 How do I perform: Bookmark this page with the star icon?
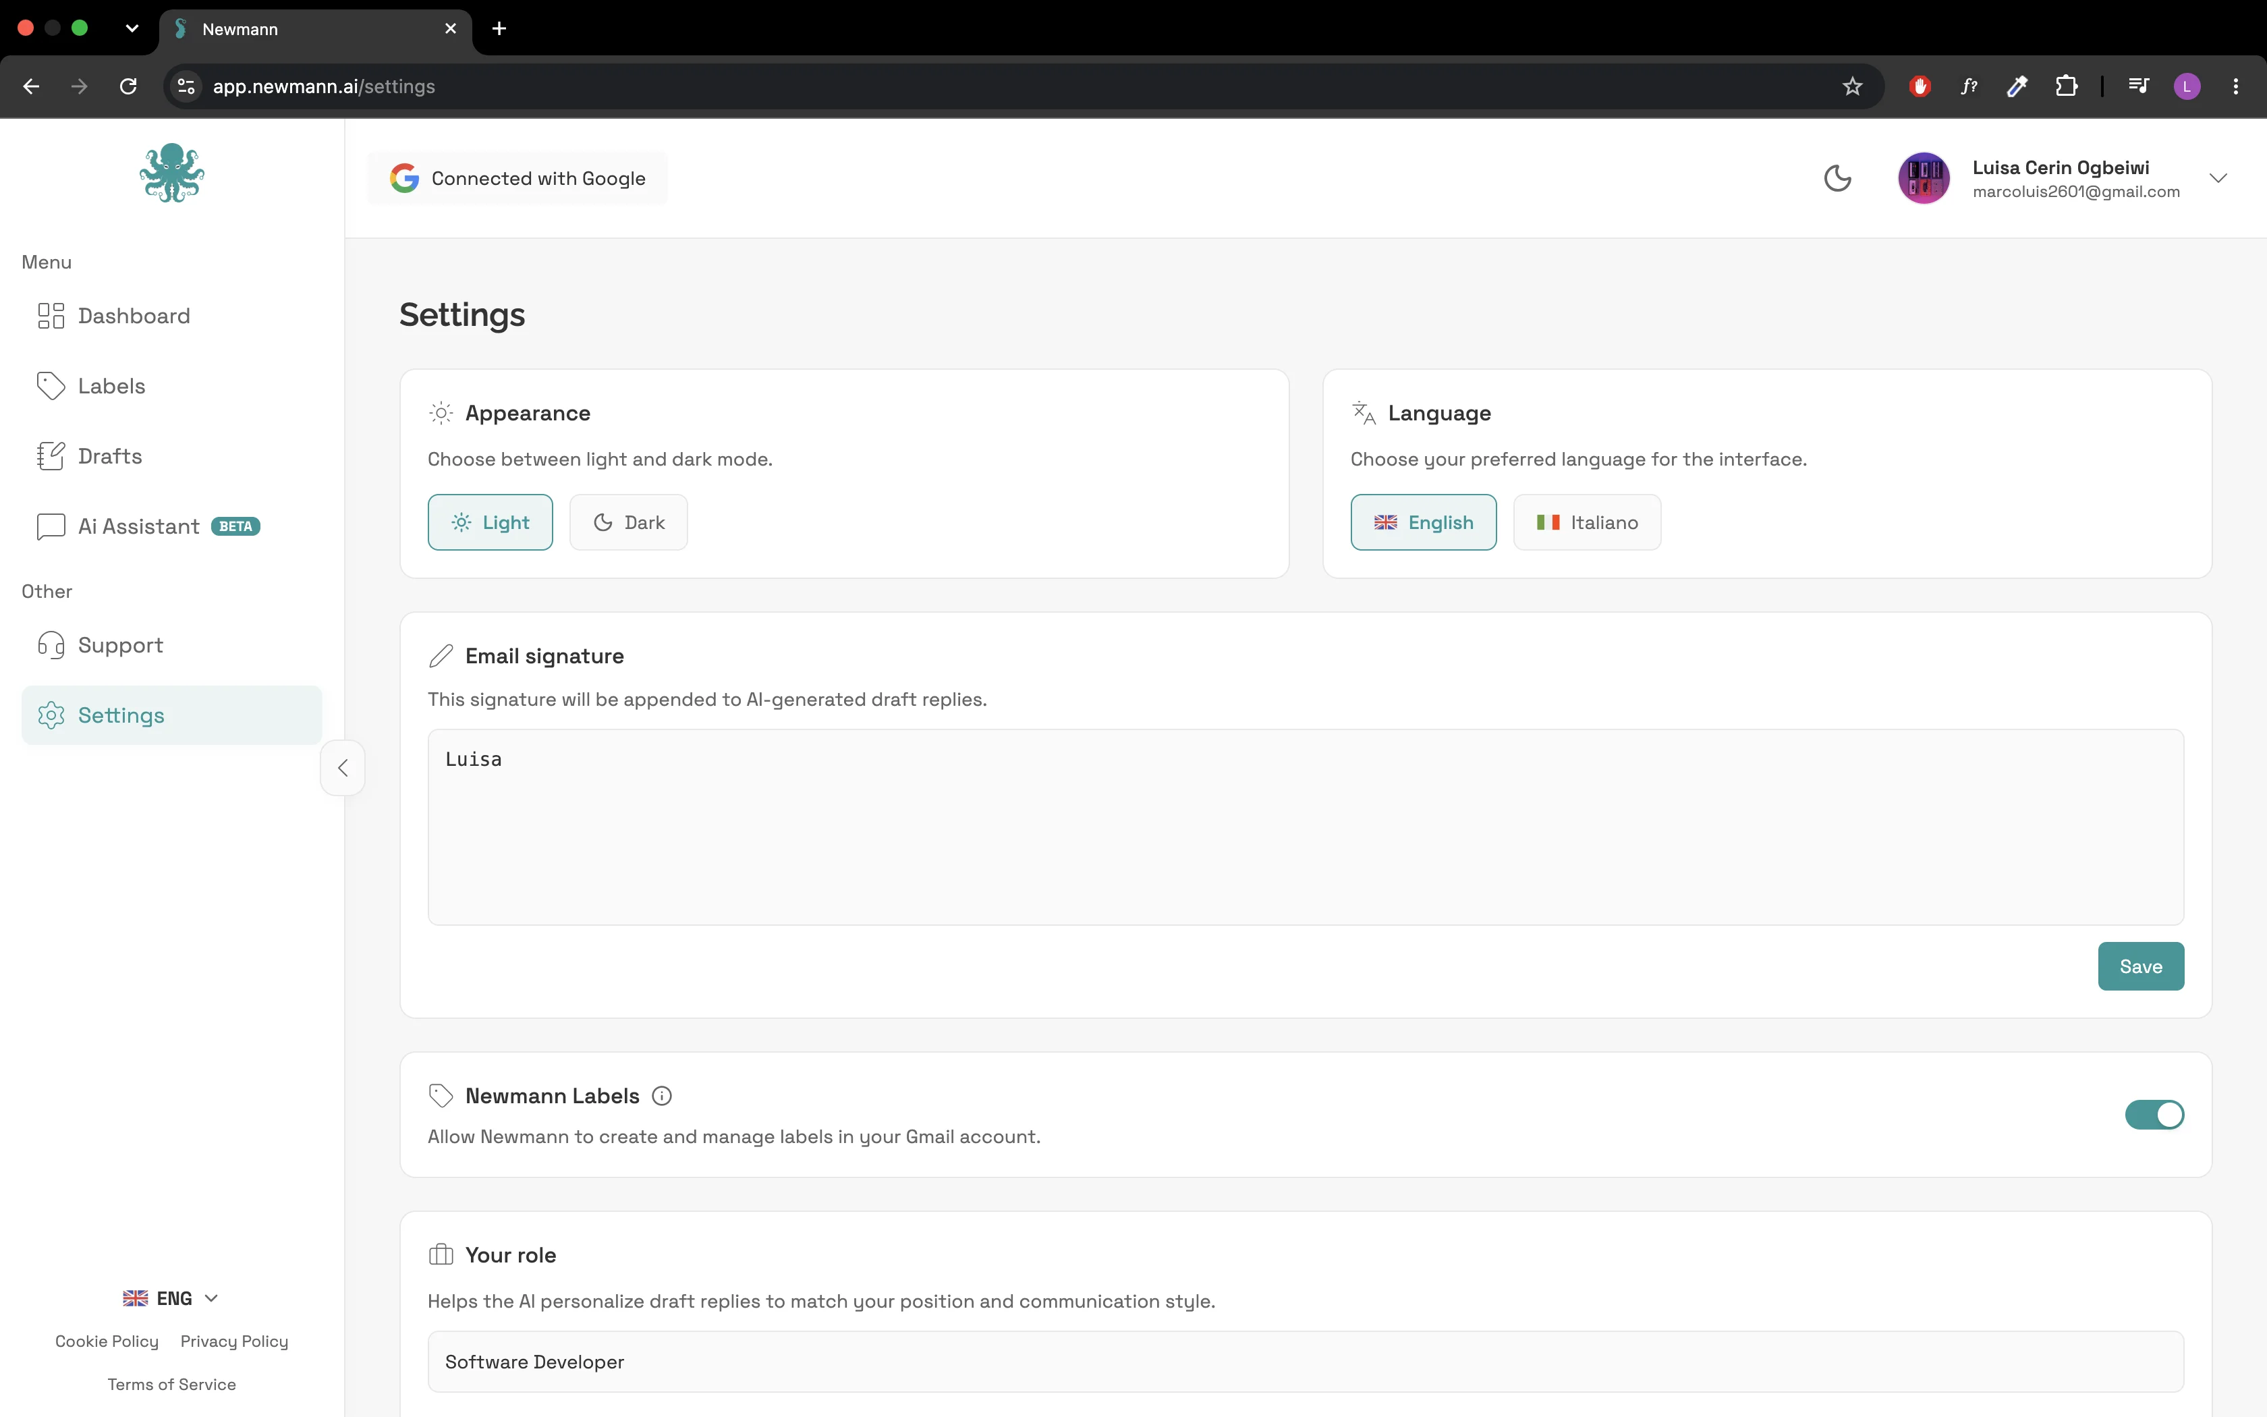coord(1852,86)
